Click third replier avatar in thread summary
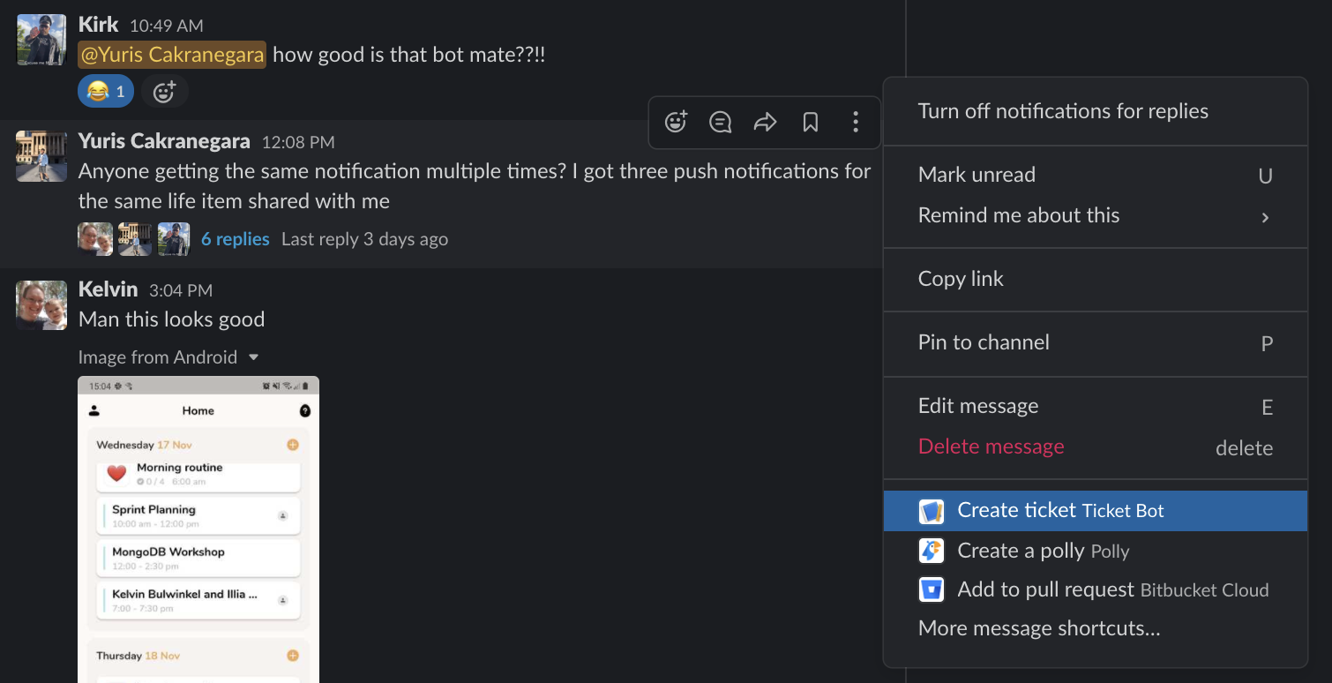This screenshot has height=683, width=1332. tap(174, 239)
